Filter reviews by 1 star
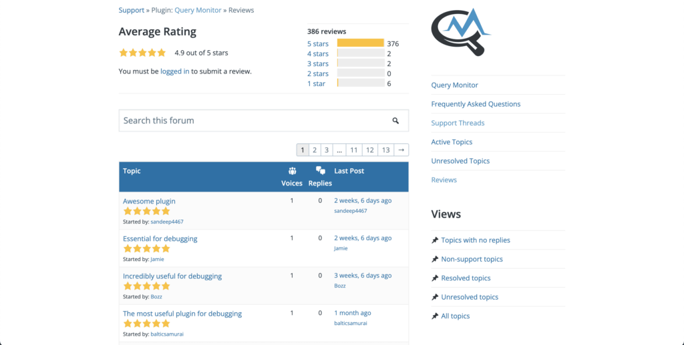This screenshot has height=345, width=684. tap(316, 83)
